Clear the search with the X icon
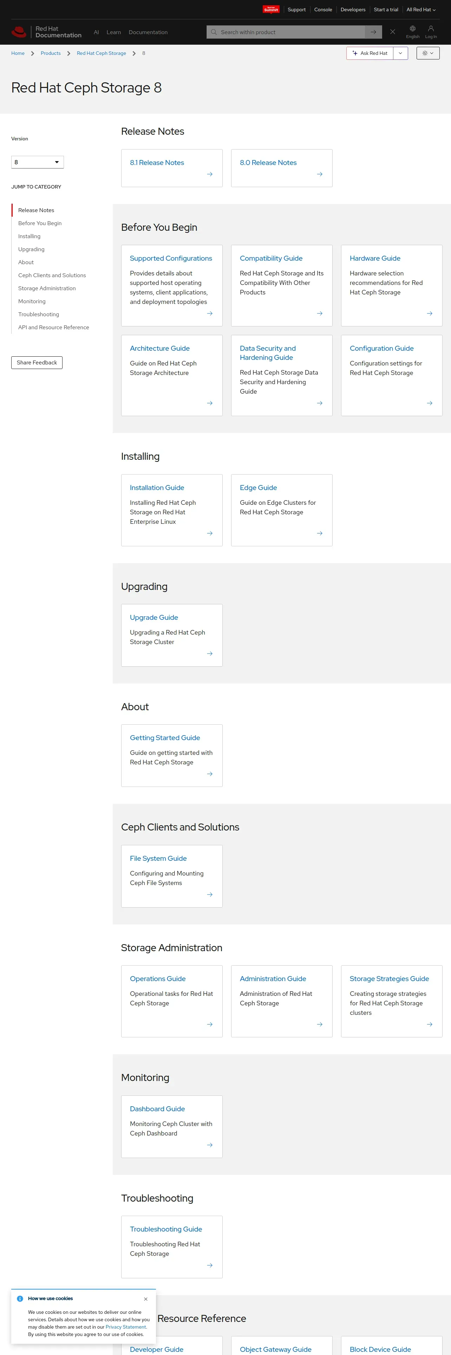 pos(393,32)
